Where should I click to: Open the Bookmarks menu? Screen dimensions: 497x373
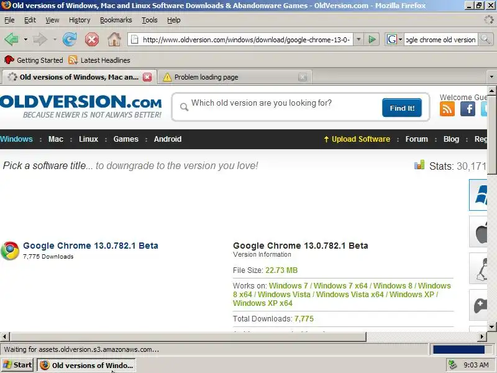[116, 20]
